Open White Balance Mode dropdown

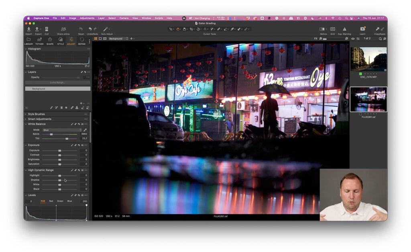[62, 130]
